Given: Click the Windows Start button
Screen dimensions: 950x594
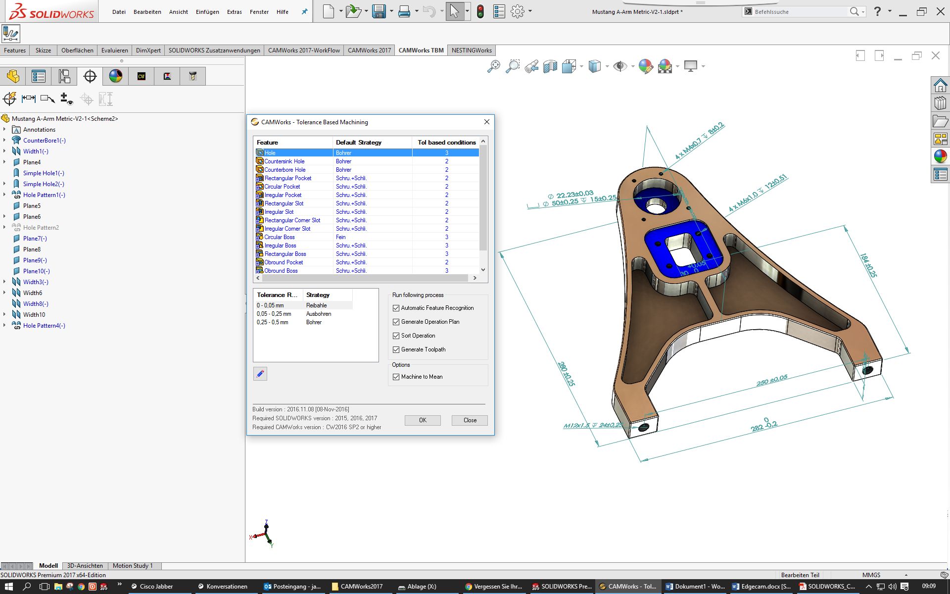Looking at the screenshot, I should (x=9, y=587).
